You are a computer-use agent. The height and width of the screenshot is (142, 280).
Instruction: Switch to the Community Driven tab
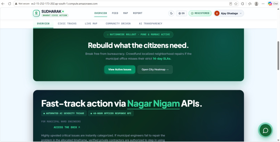[x=118, y=24]
